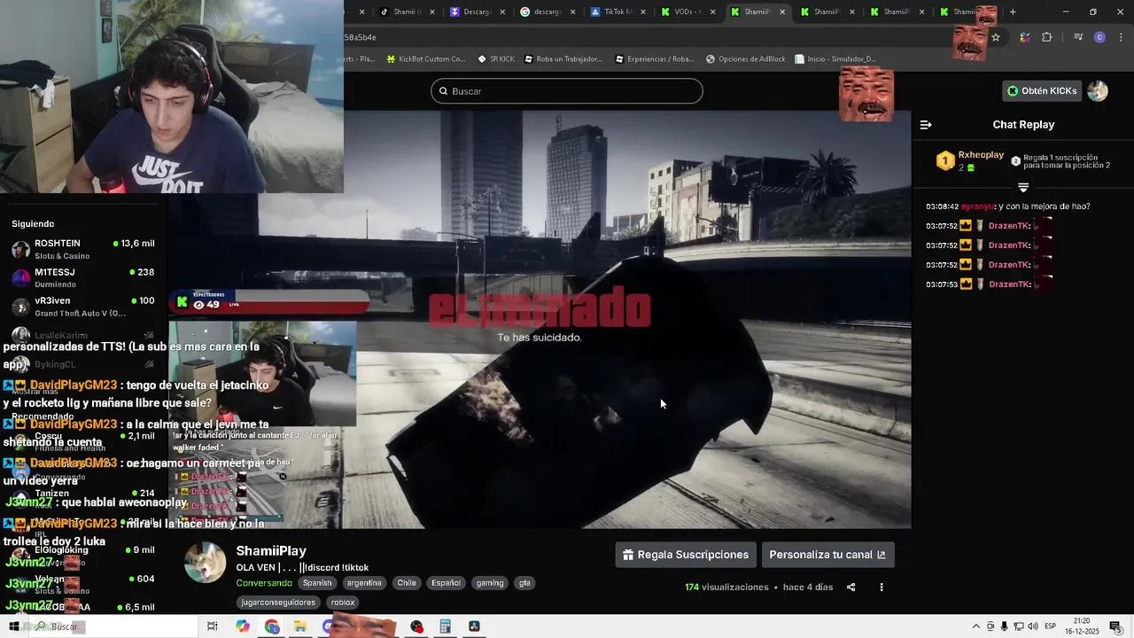Switch to the VODs Kick tab
The height and width of the screenshot is (638, 1134).
click(x=688, y=12)
